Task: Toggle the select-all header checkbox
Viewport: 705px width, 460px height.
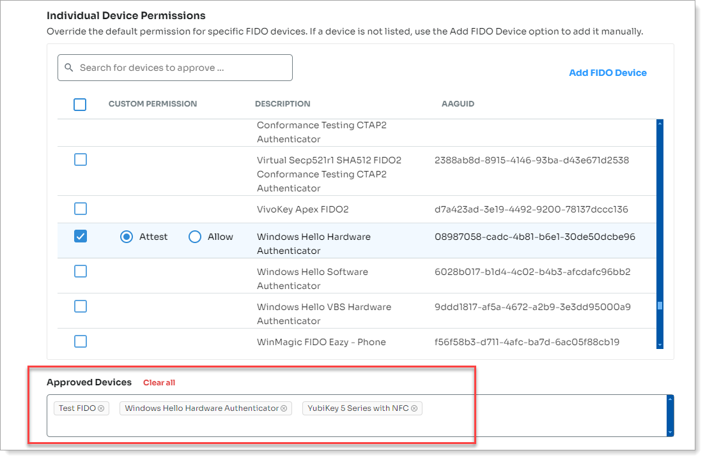Action: coord(80,104)
